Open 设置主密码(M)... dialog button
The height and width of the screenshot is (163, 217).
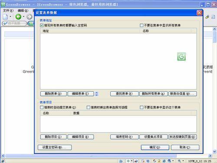(55, 147)
